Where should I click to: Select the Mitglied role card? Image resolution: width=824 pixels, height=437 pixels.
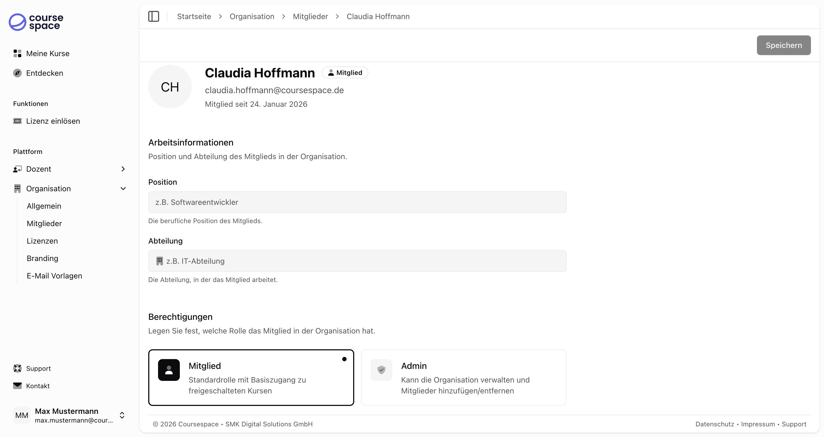(251, 378)
